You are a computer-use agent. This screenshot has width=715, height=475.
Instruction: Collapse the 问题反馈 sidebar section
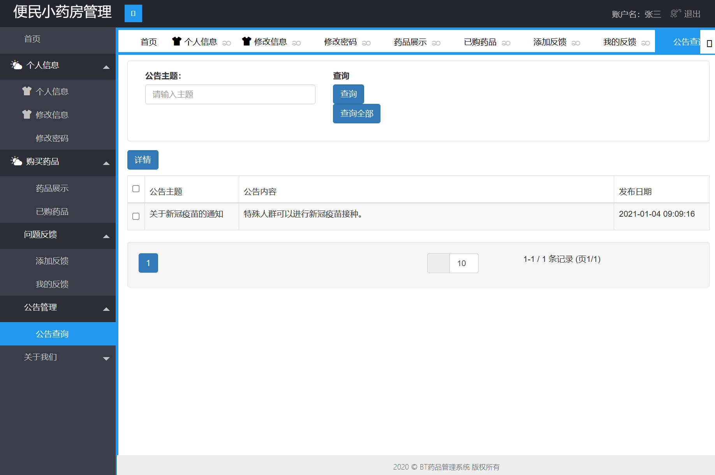pos(106,236)
